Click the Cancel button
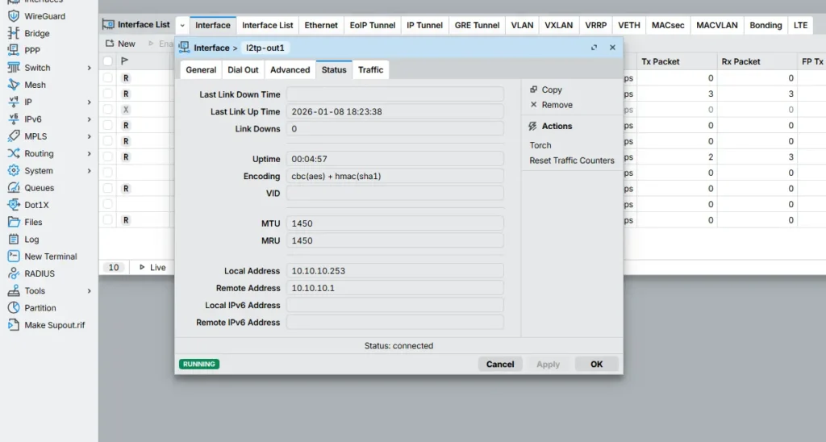826x442 pixels. pyautogui.click(x=500, y=364)
